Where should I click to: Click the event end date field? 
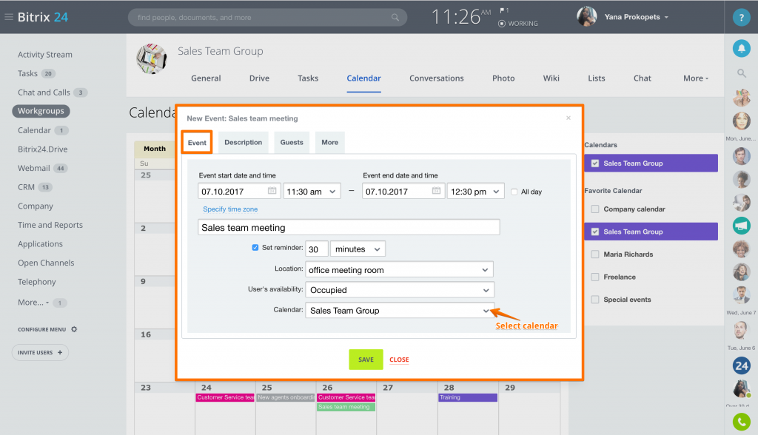(x=403, y=192)
